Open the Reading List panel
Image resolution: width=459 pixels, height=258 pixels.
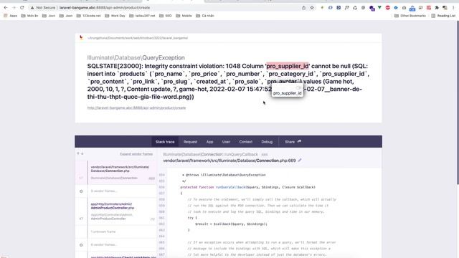(443, 16)
